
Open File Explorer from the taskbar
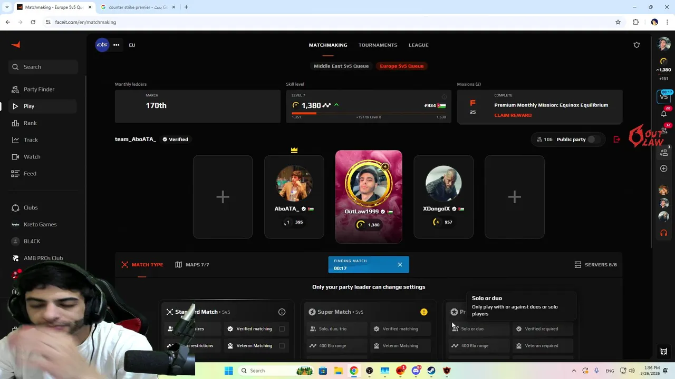coord(338,371)
